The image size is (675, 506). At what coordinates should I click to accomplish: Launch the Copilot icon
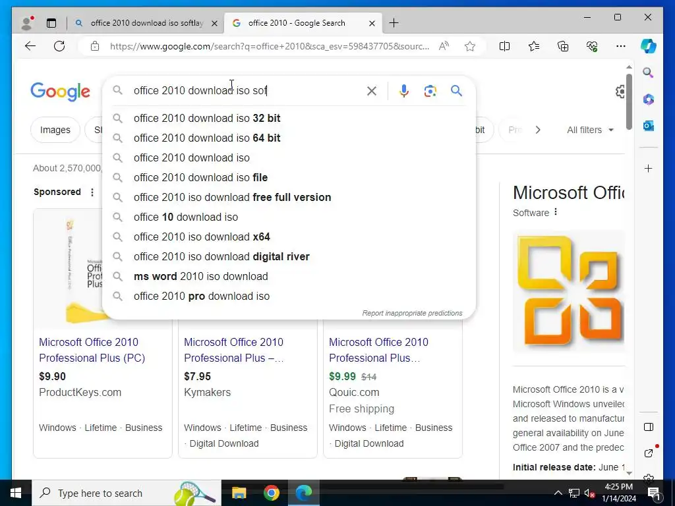pyautogui.click(x=649, y=46)
